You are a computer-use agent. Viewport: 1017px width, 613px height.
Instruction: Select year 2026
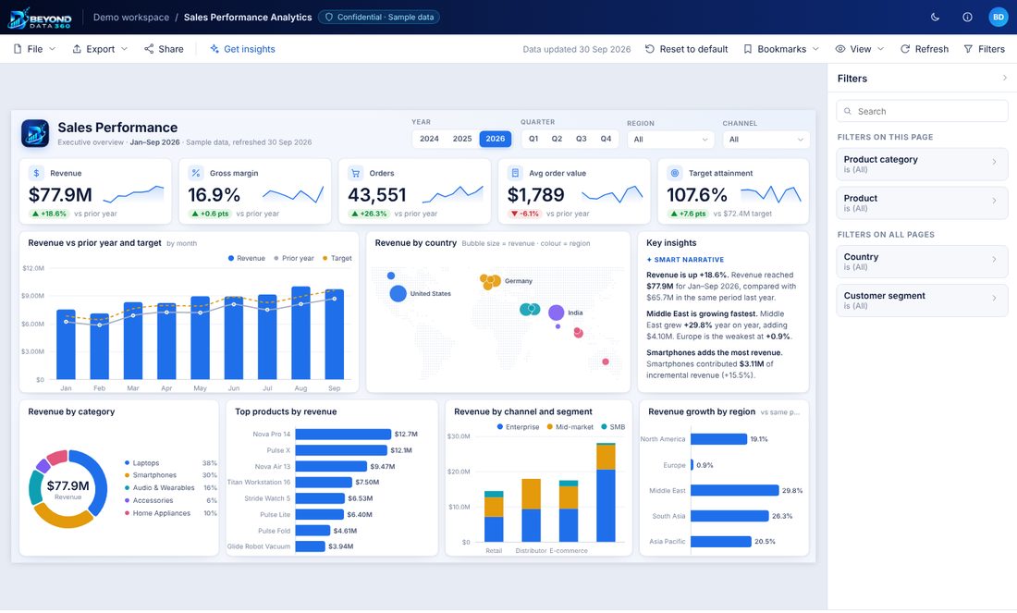pyautogui.click(x=495, y=139)
